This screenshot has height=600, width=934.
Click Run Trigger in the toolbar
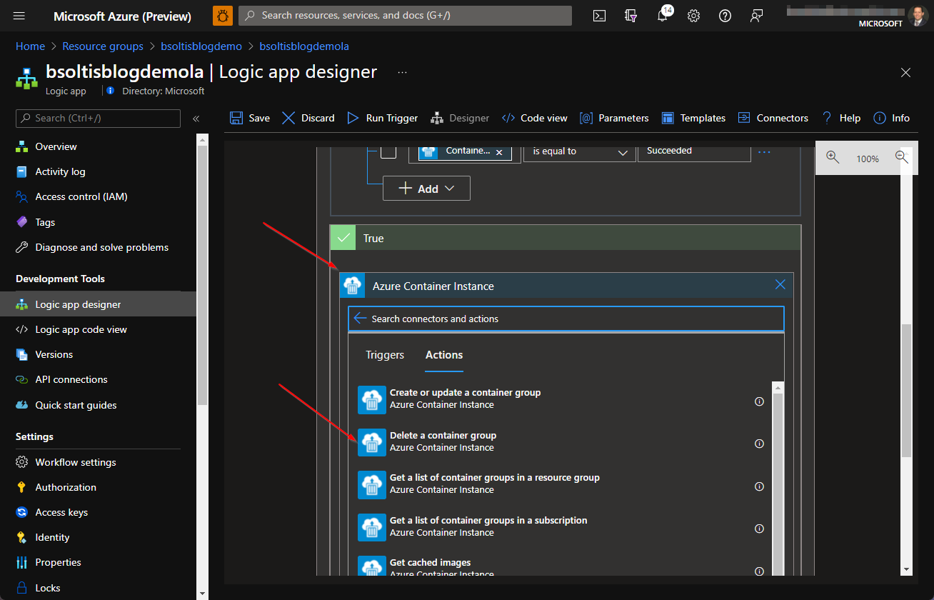coord(383,118)
